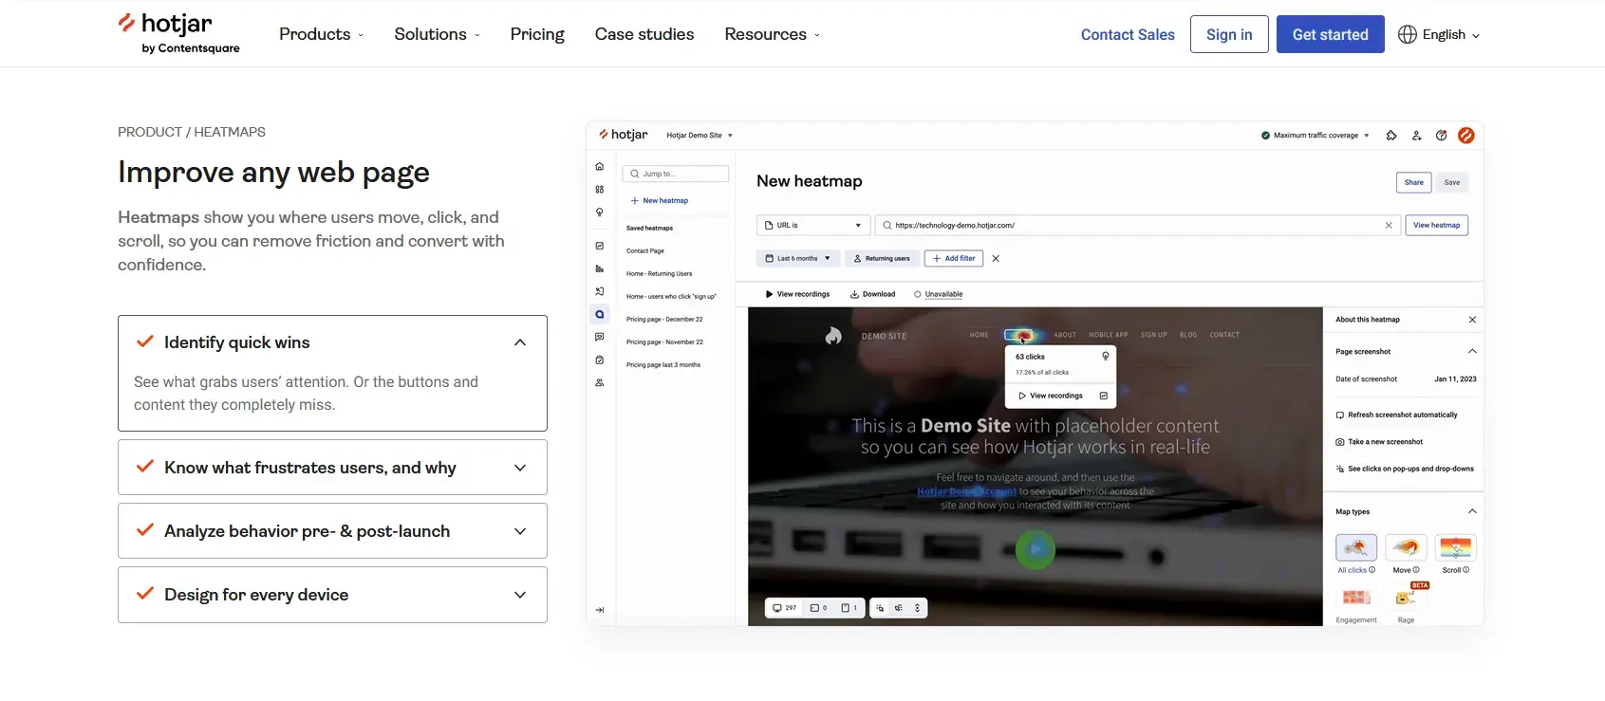Select the Unavailable radio option
This screenshot has width=1605, height=701.
918,294
